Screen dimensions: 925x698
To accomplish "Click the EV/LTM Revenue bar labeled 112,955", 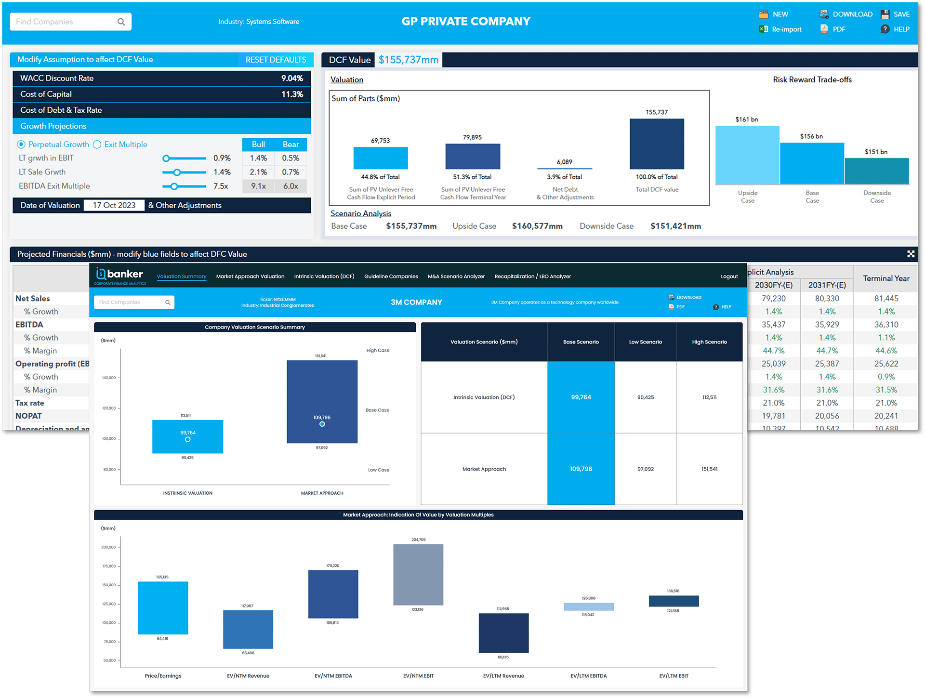I will 503,633.
